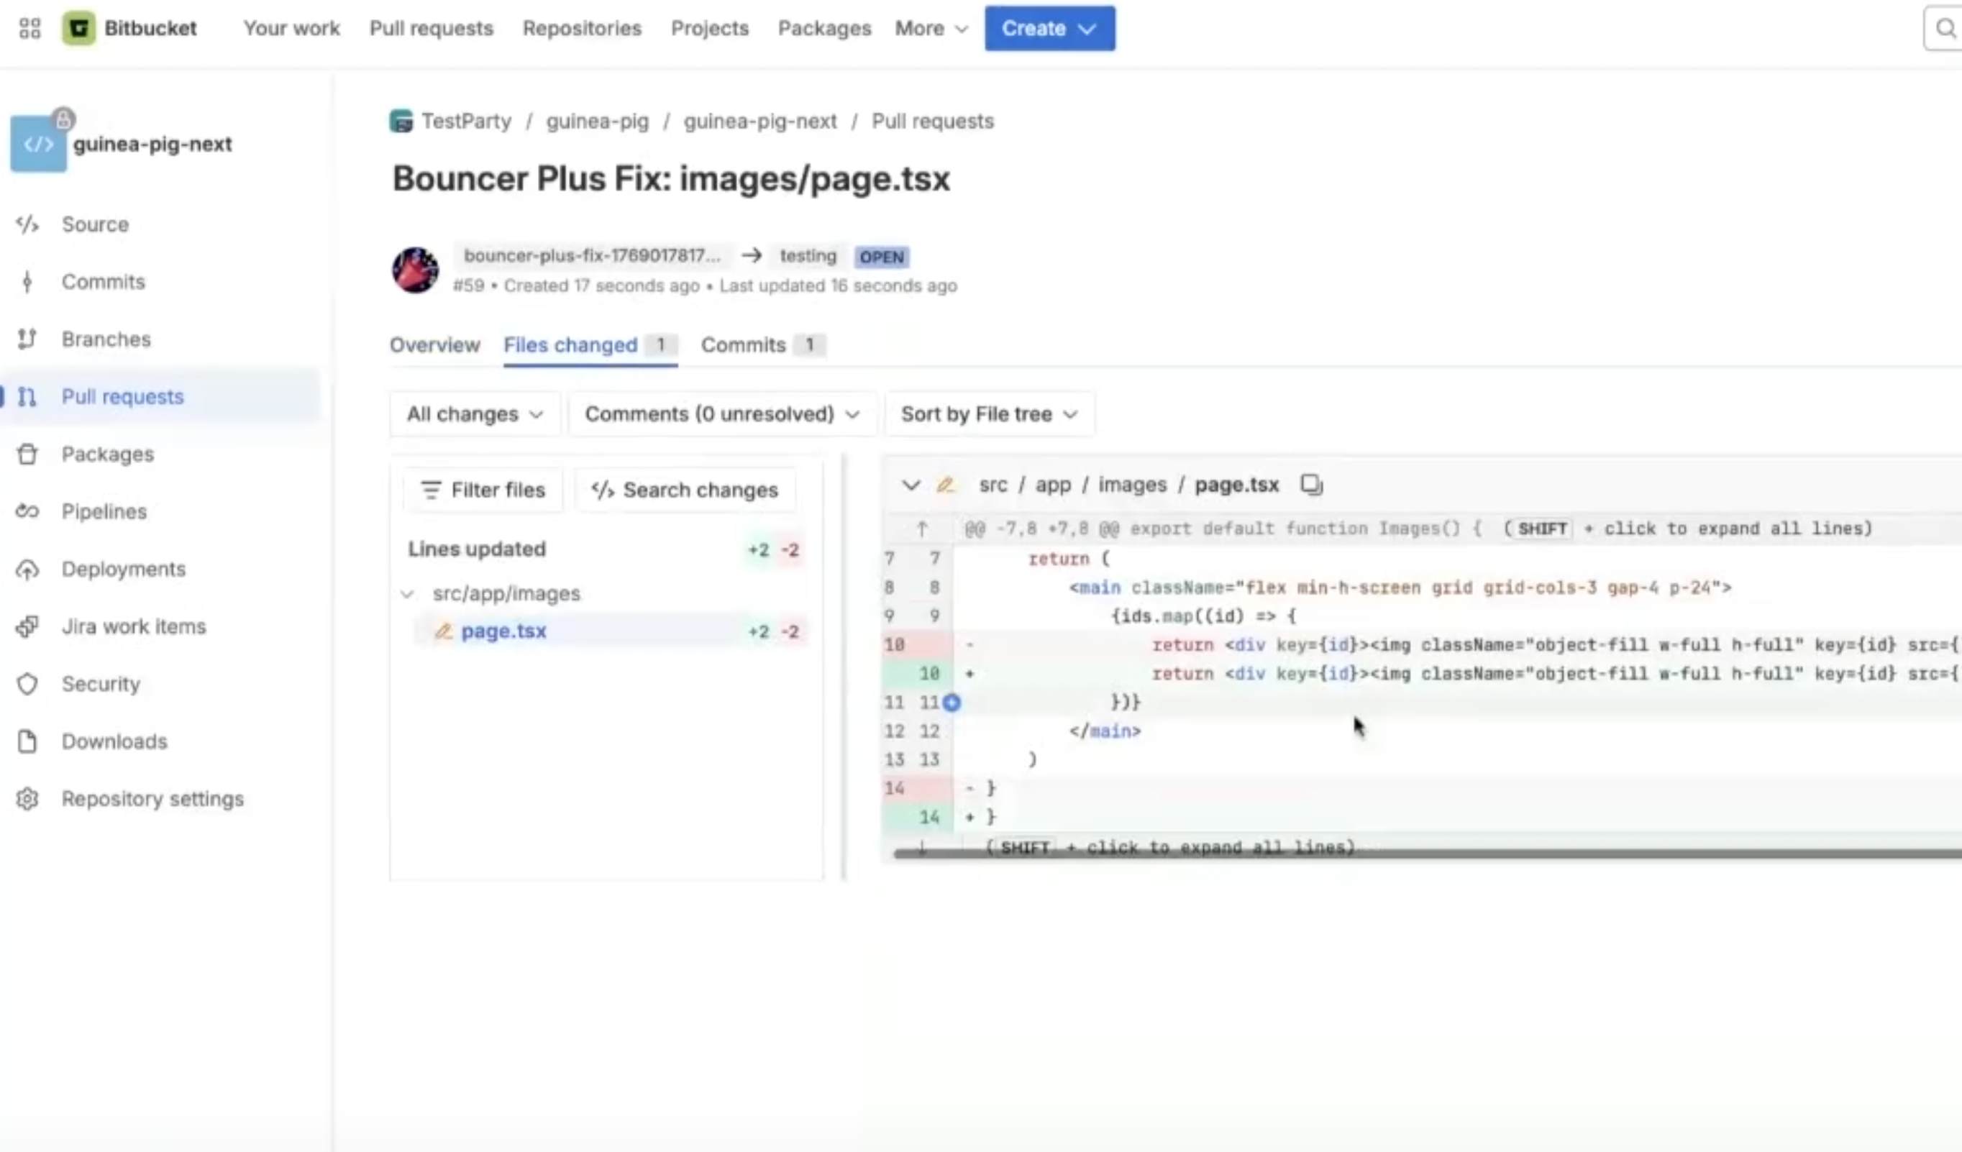The height and width of the screenshot is (1152, 1962).
Task: Open the Search changes panel
Action: pos(685,490)
